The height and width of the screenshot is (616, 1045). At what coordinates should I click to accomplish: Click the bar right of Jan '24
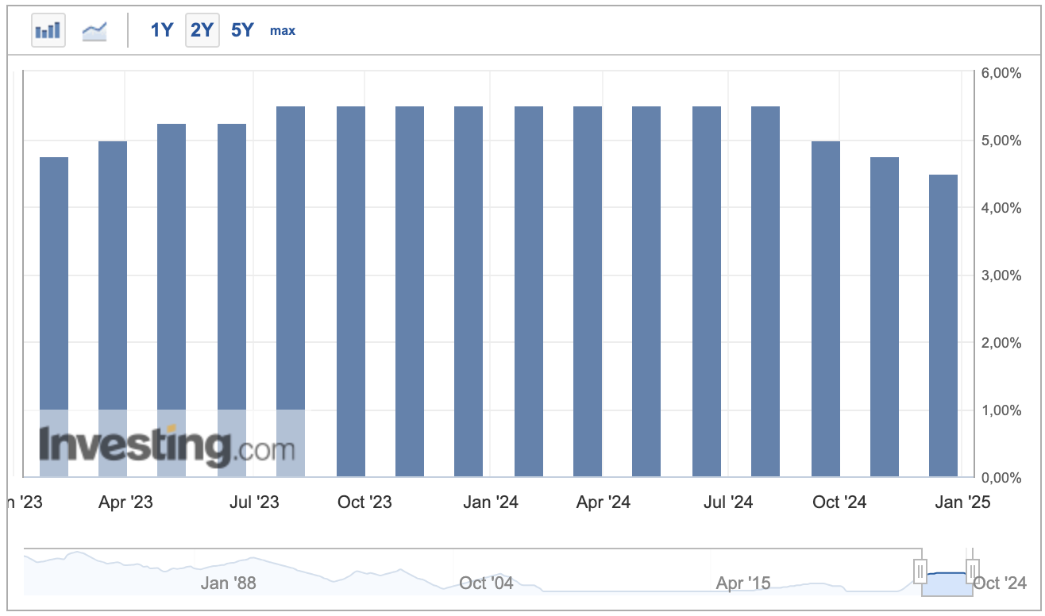coord(529,291)
